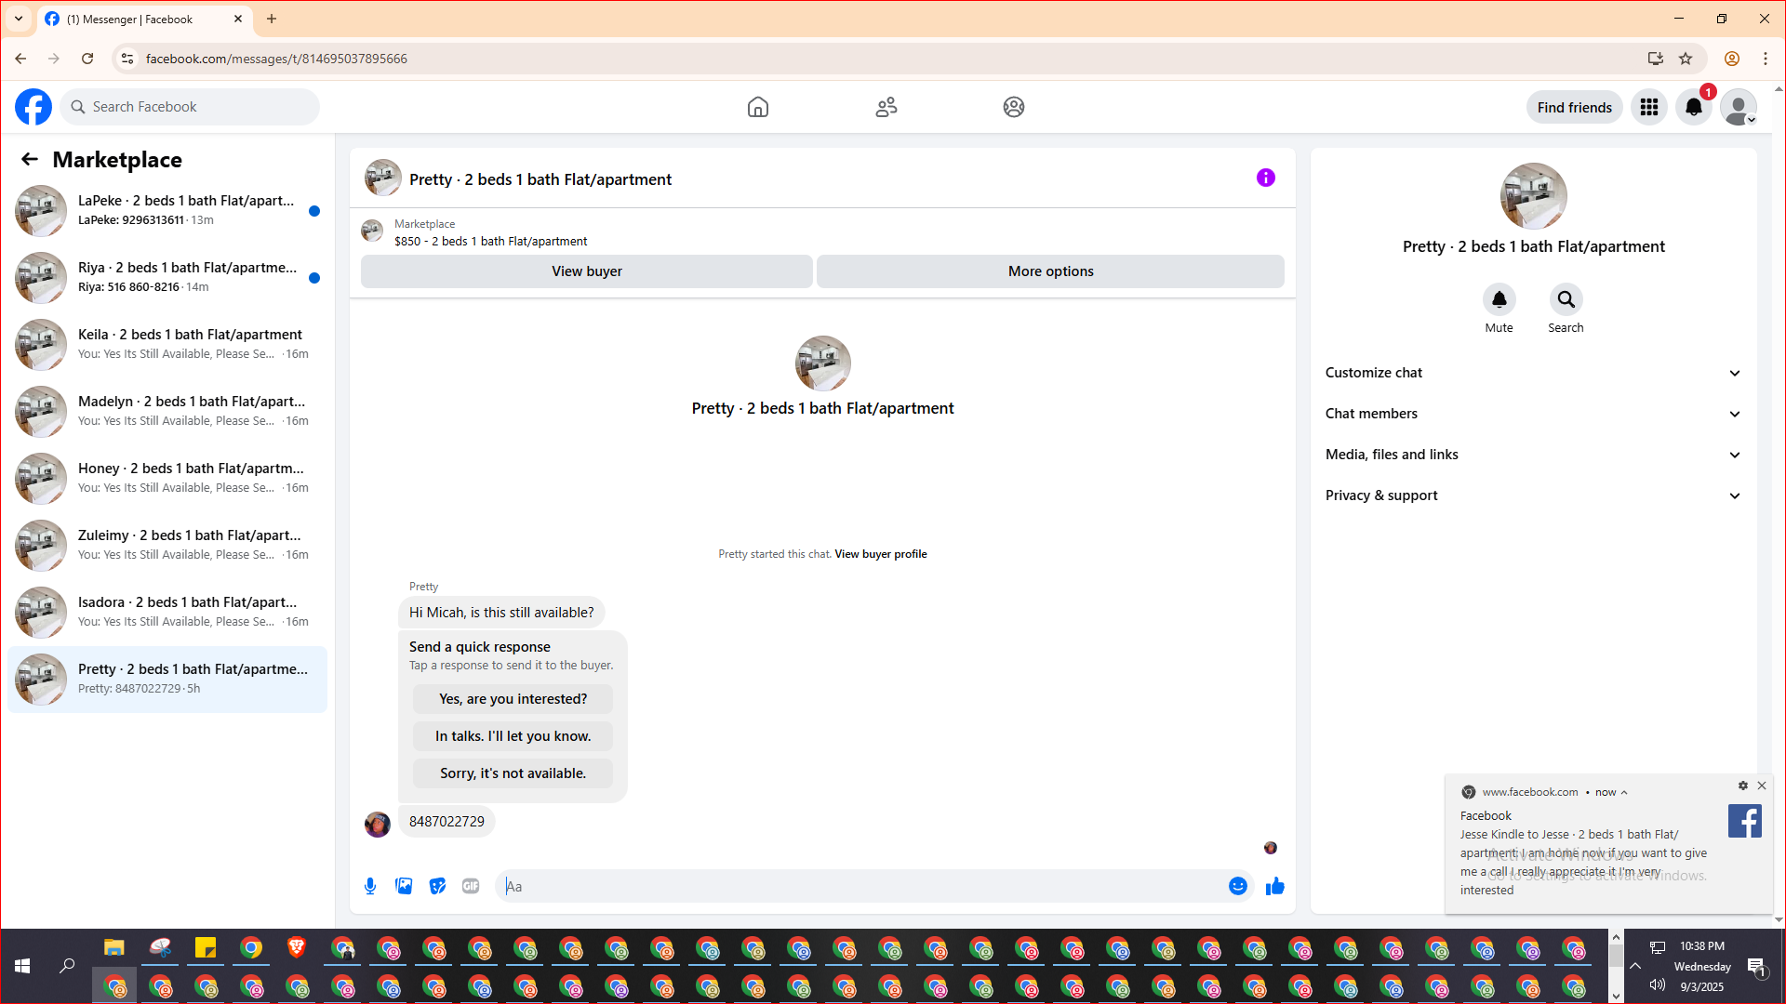Open notification popup settings gear

[1743, 786]
